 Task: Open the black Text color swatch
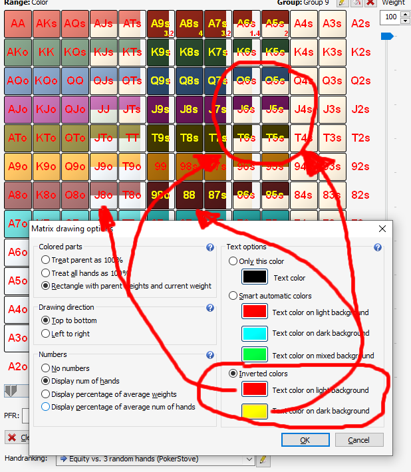255,277
